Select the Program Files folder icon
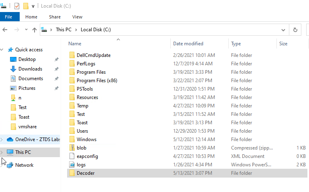 click(72, 72)
